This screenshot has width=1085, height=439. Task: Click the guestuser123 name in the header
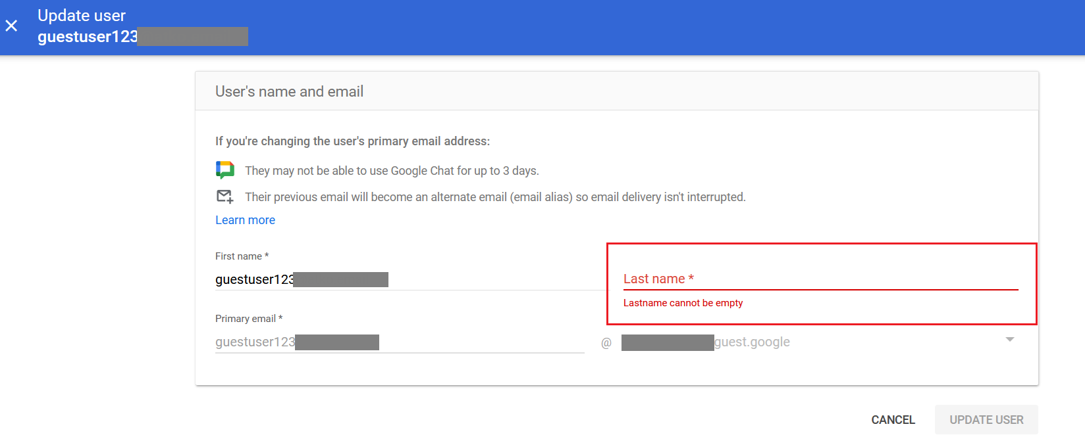pyautogui.click(x=88, y=37)
